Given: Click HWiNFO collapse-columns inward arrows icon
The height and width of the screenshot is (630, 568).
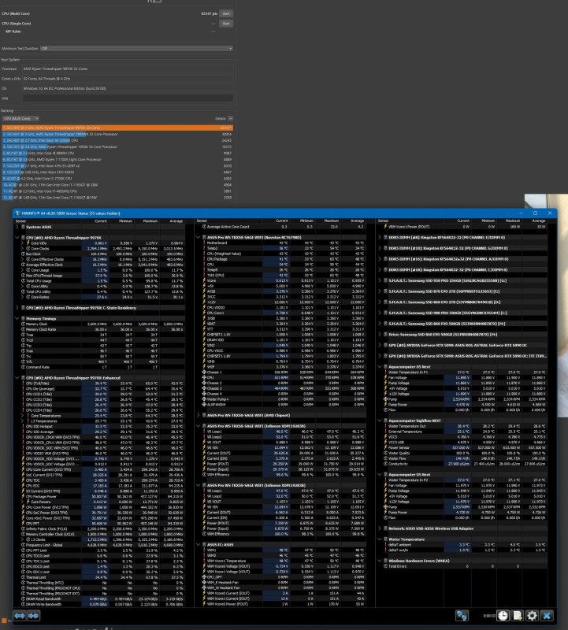Looking at the screenshot, I should pos(34,615).
